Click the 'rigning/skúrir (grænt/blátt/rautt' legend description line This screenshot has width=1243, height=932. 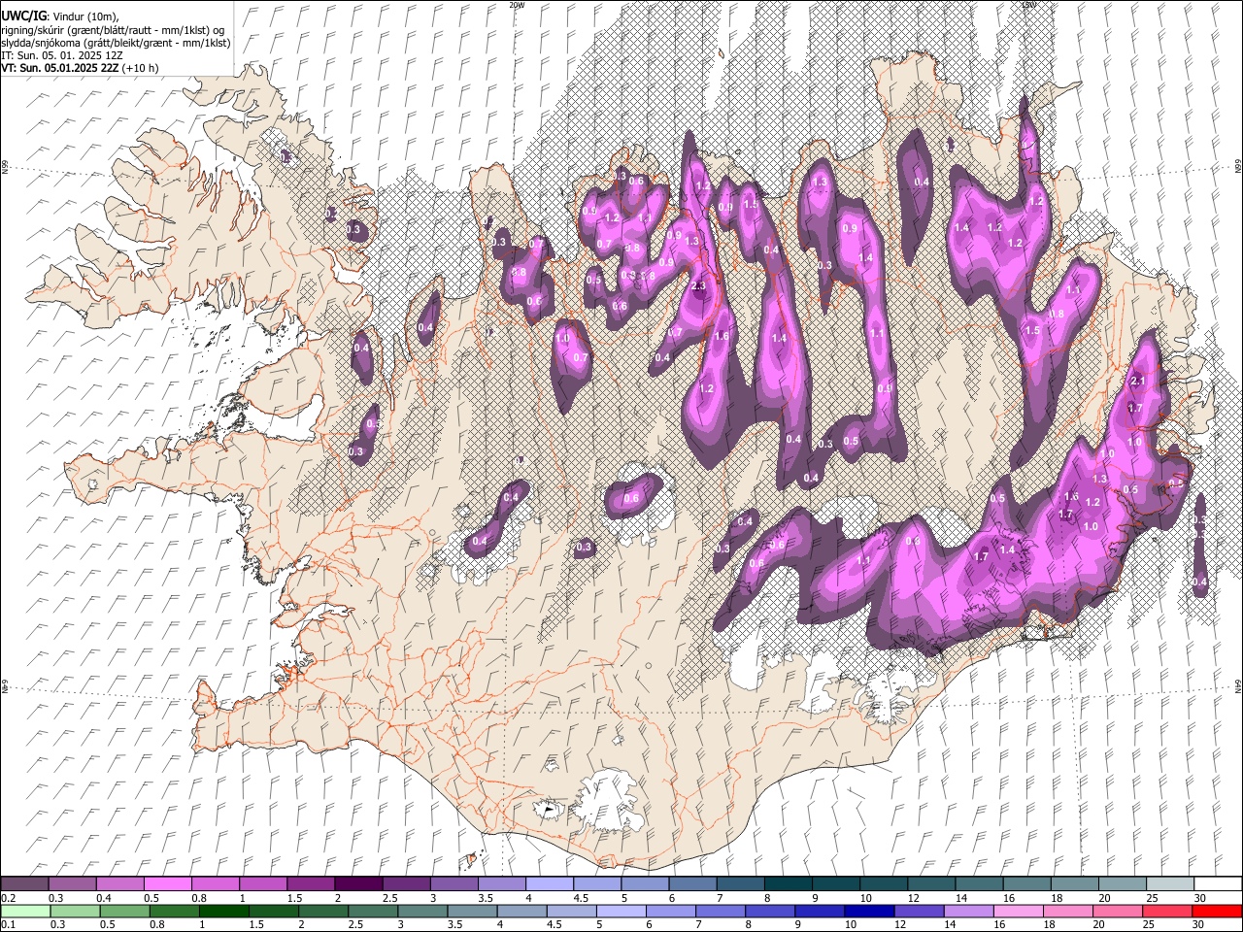click(113, 30)
